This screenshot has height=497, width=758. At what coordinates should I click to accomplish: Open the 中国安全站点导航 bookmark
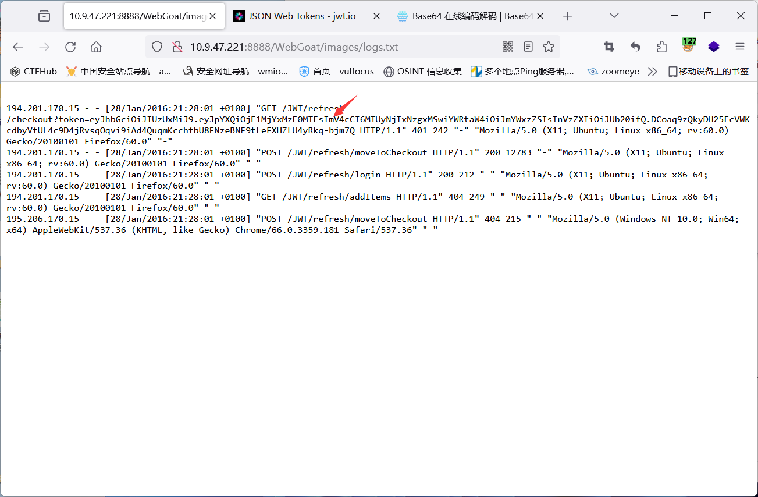click(119, 72)
